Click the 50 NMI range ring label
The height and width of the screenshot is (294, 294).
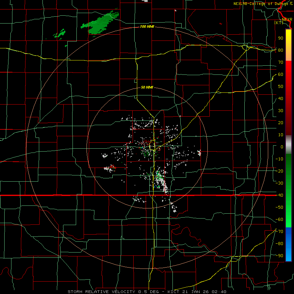147,87
